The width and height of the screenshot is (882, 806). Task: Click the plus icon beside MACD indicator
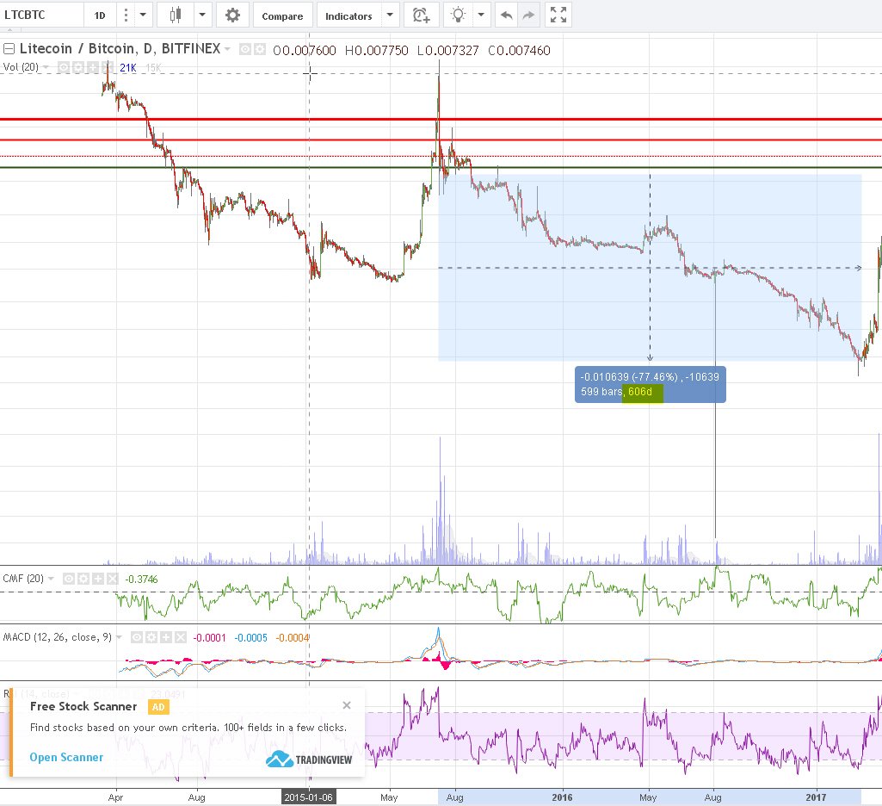click(x=166, y=637)
